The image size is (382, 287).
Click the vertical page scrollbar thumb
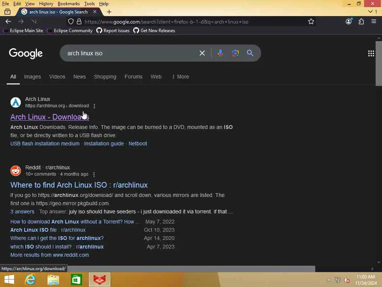click(x=379, y=64)
